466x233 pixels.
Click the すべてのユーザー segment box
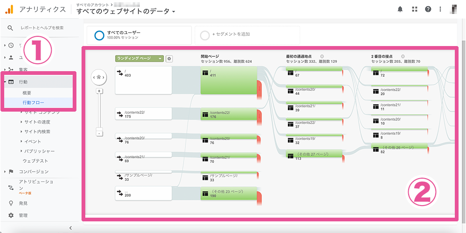point(139,35)
